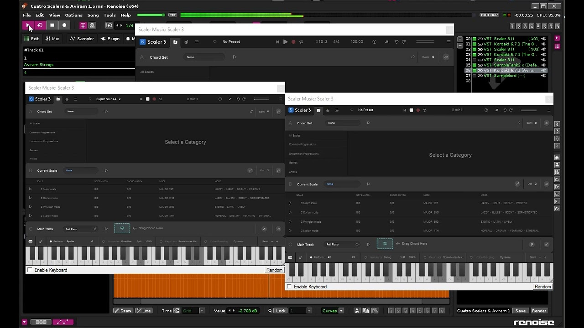Open Chord Set None dropdown in top Scaler window
Screen dimensions: 584x328
point(204,57)
